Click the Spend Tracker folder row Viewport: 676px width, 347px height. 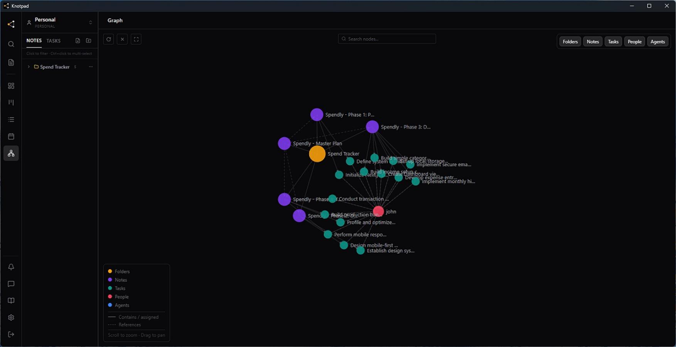click(x=60, y=67)
